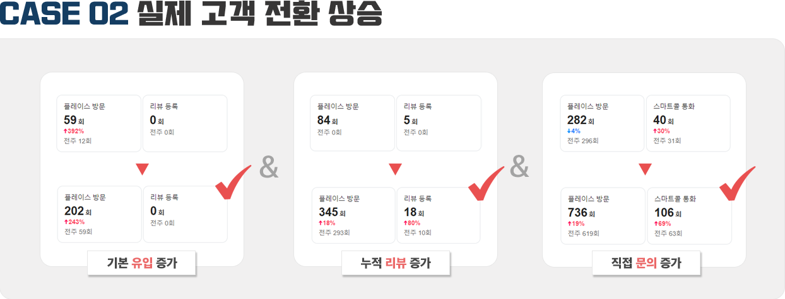Select the 기본 유입 증가 label
This screenshot has width=785, height=299.
[142, 263]
